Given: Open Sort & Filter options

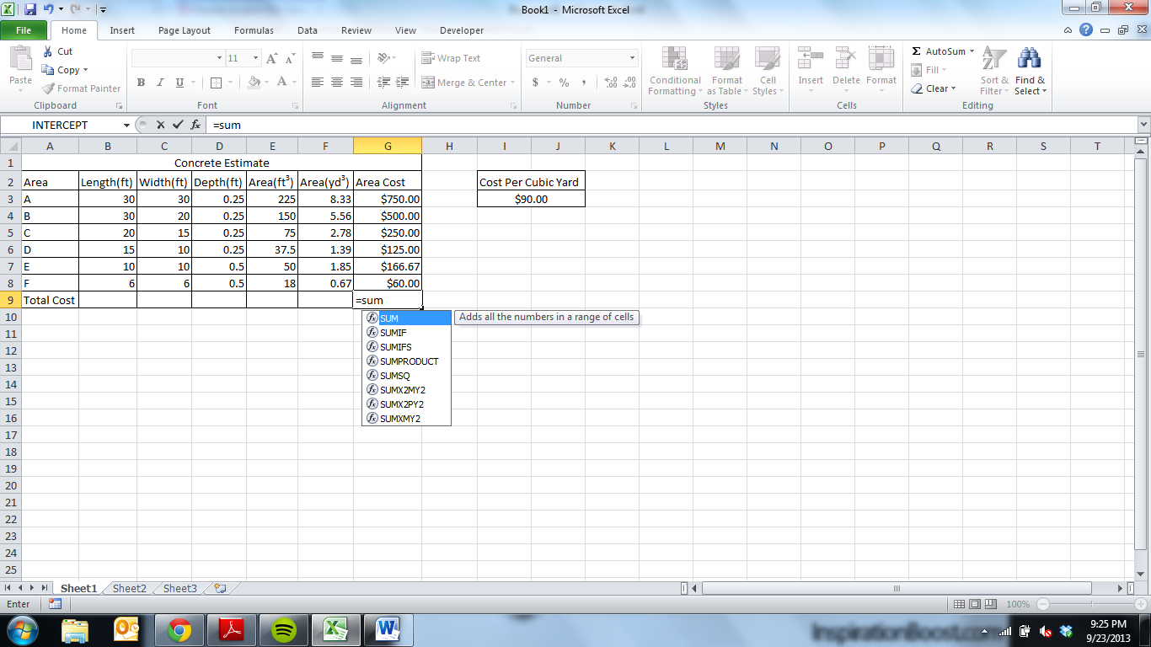Looking at the screenshot, I should 993,72.
